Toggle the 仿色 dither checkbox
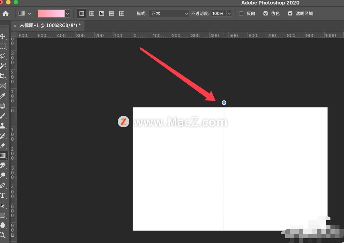This screenshot has height=243, width=344. [266, 14]
